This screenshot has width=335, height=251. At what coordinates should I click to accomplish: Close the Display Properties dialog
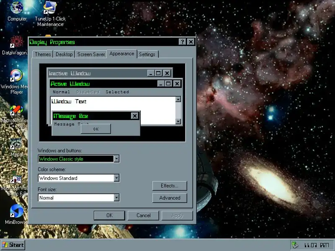tap(191, 42)
